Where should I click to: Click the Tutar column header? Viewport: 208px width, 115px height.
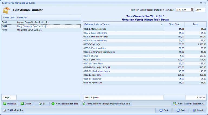pyautogui.click(x=195, y=24)
